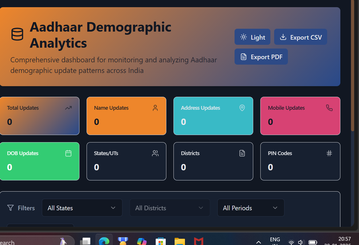
Task: Click the database logo icon beside the title
Action: tap(17, 34)
